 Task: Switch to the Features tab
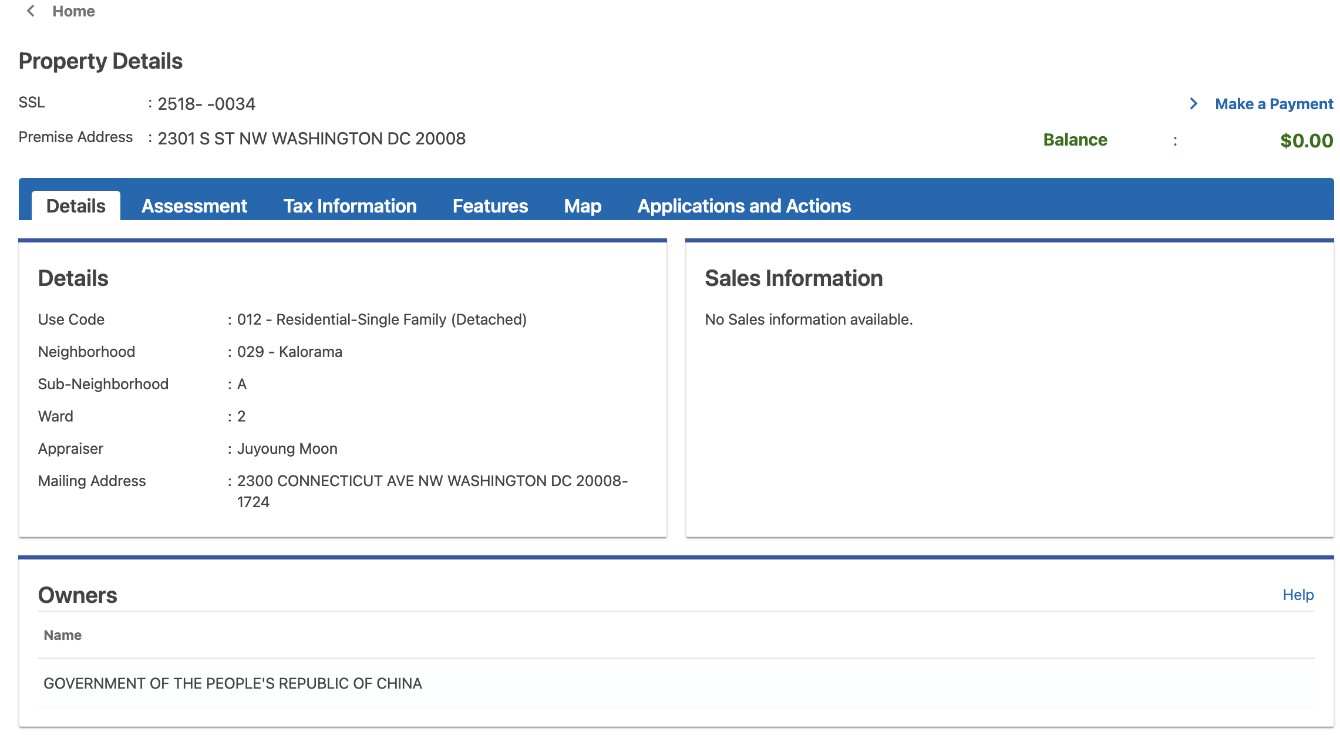pos(490,206)
